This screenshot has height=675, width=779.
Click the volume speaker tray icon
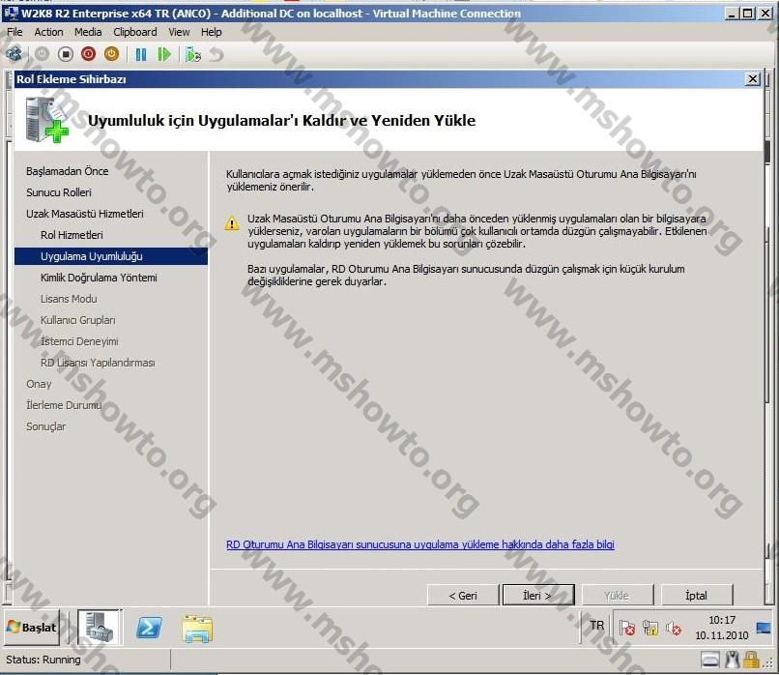674,629
